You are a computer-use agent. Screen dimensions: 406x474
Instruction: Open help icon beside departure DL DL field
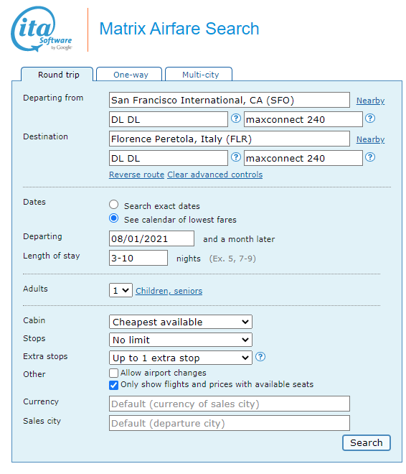click(236, 118)
